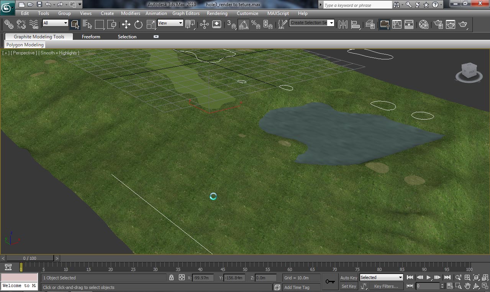
Task: Select the Select and Move tool
Action: point(126,25)
